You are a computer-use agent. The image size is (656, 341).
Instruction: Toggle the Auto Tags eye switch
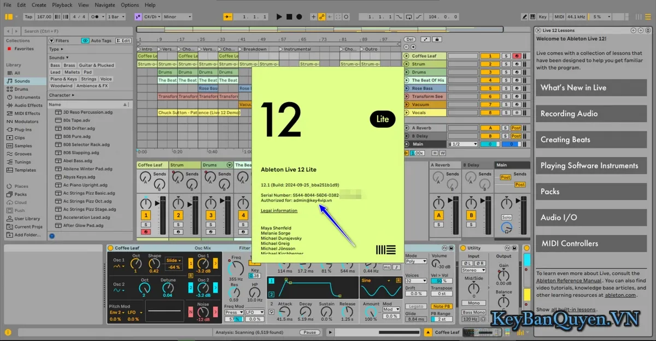(x=85, y=40)
